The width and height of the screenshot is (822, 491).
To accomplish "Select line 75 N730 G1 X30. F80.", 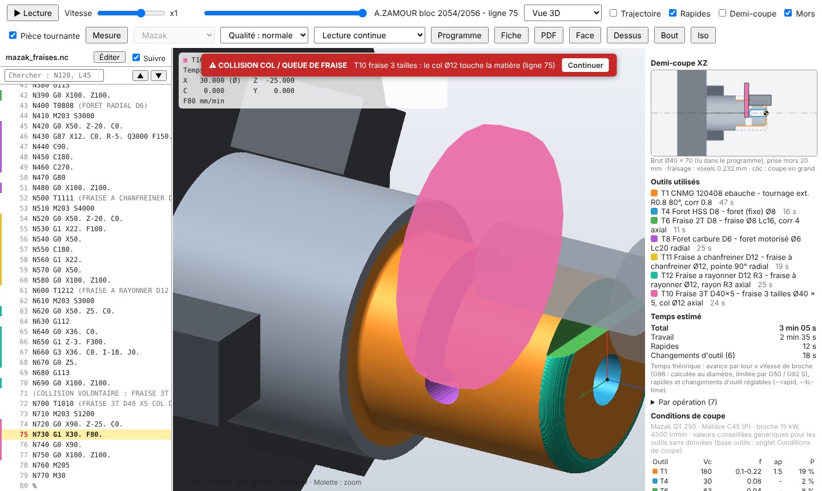I will 86,434.
